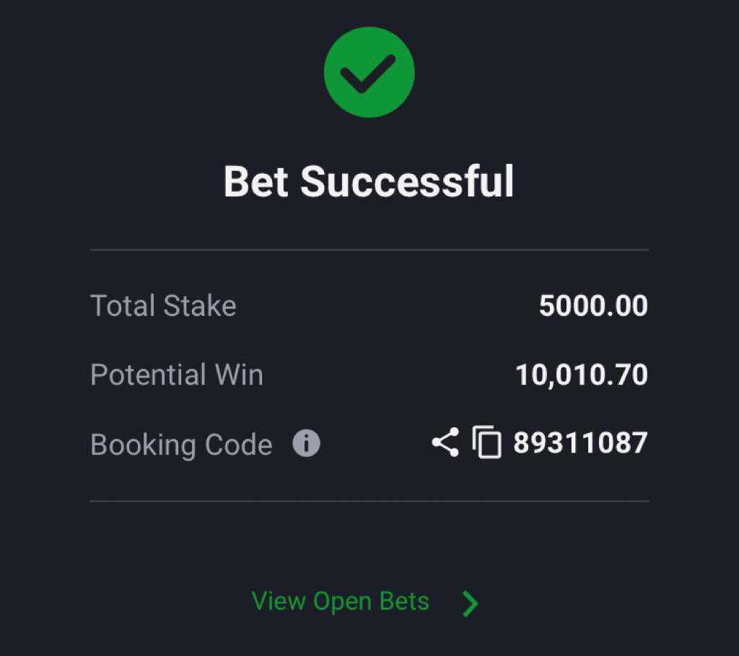Select the booking code number 89311087
This screenshot has width=739, height=656.
coord(580,442)
